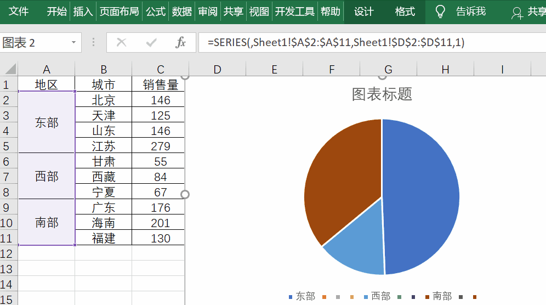The width and height of the screenshot is (546, 305).
Task: Expand the Name Box dropdown arrow
Action: click(x=73, y=43)
